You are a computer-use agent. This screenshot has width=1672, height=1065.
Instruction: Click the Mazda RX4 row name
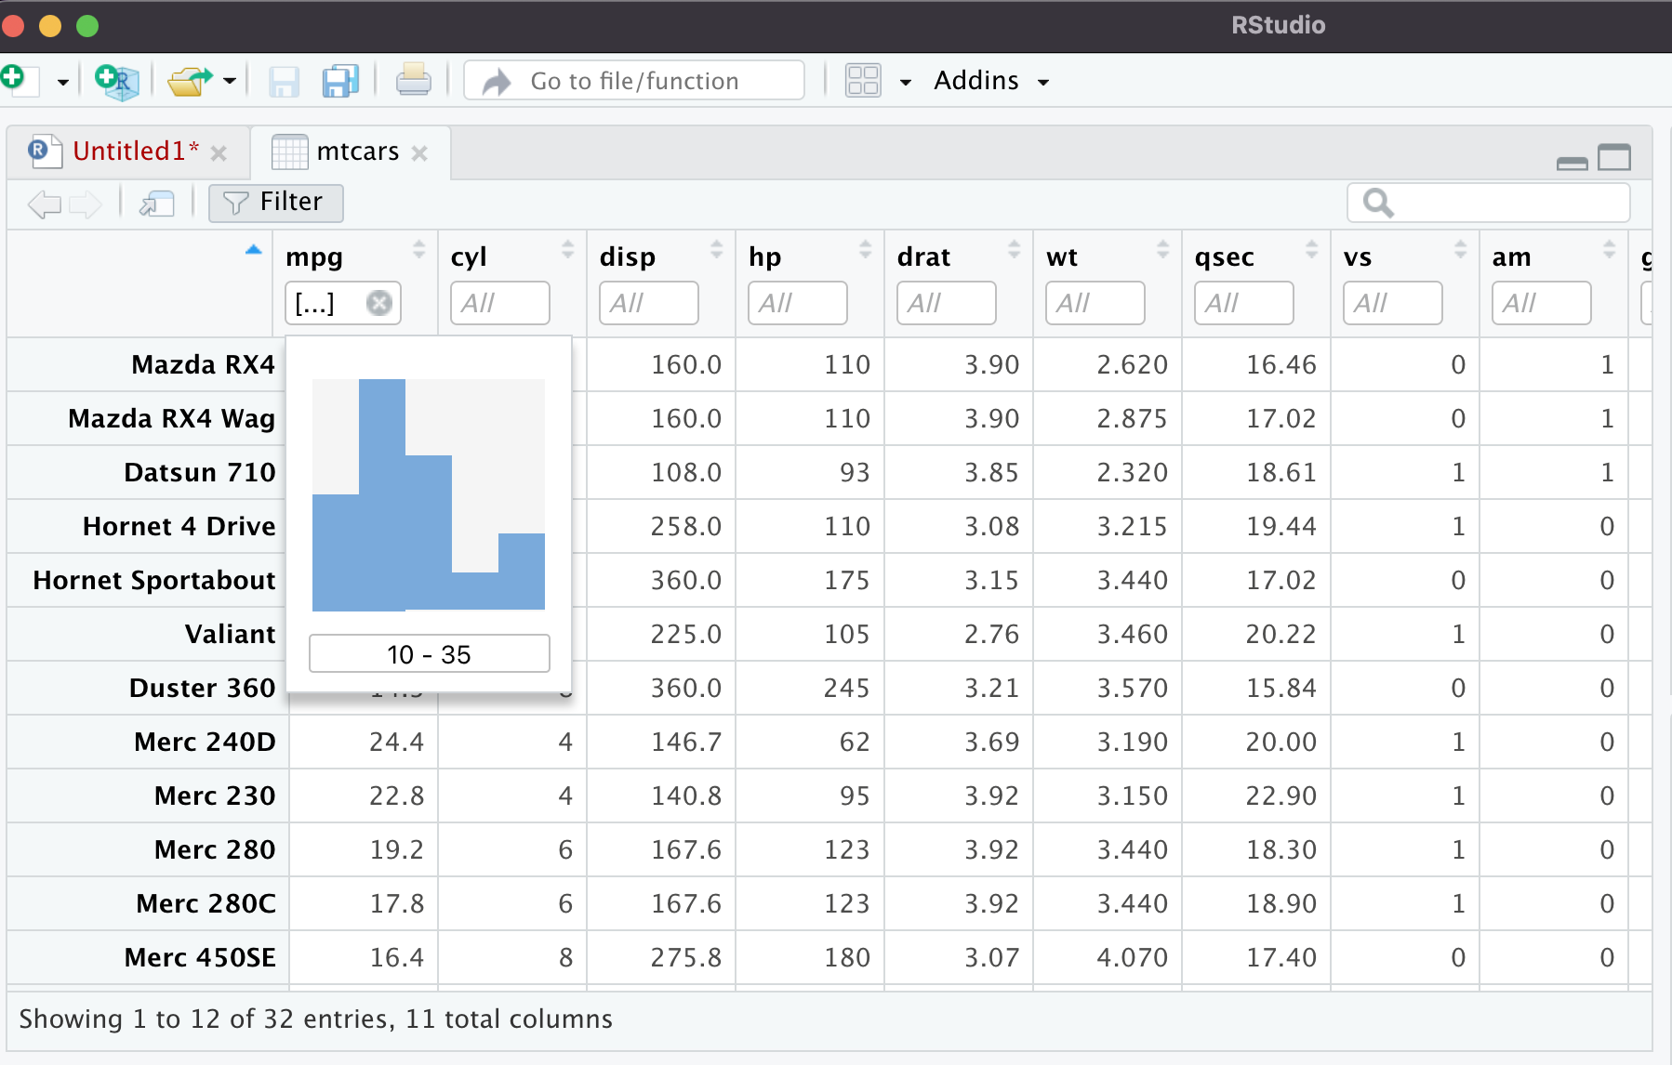[x=204, y=364]
